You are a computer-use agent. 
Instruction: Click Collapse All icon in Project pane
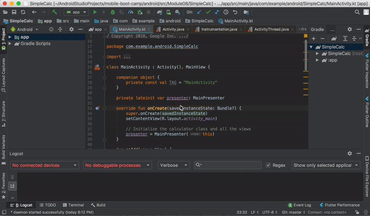60,29
